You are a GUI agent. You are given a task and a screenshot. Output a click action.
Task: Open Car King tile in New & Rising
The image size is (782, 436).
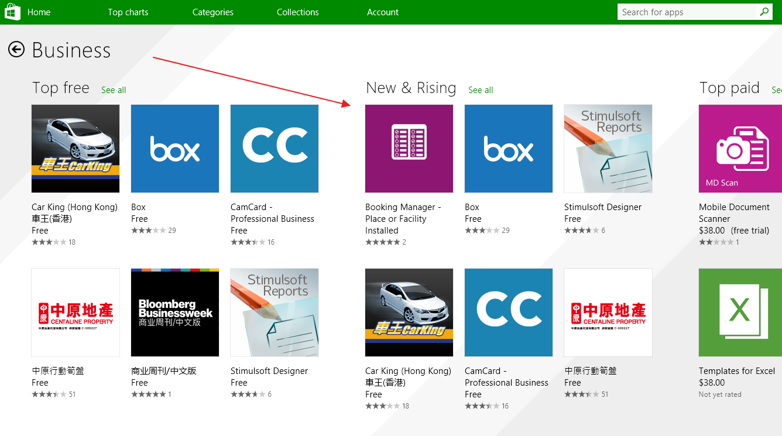[409, 313]
